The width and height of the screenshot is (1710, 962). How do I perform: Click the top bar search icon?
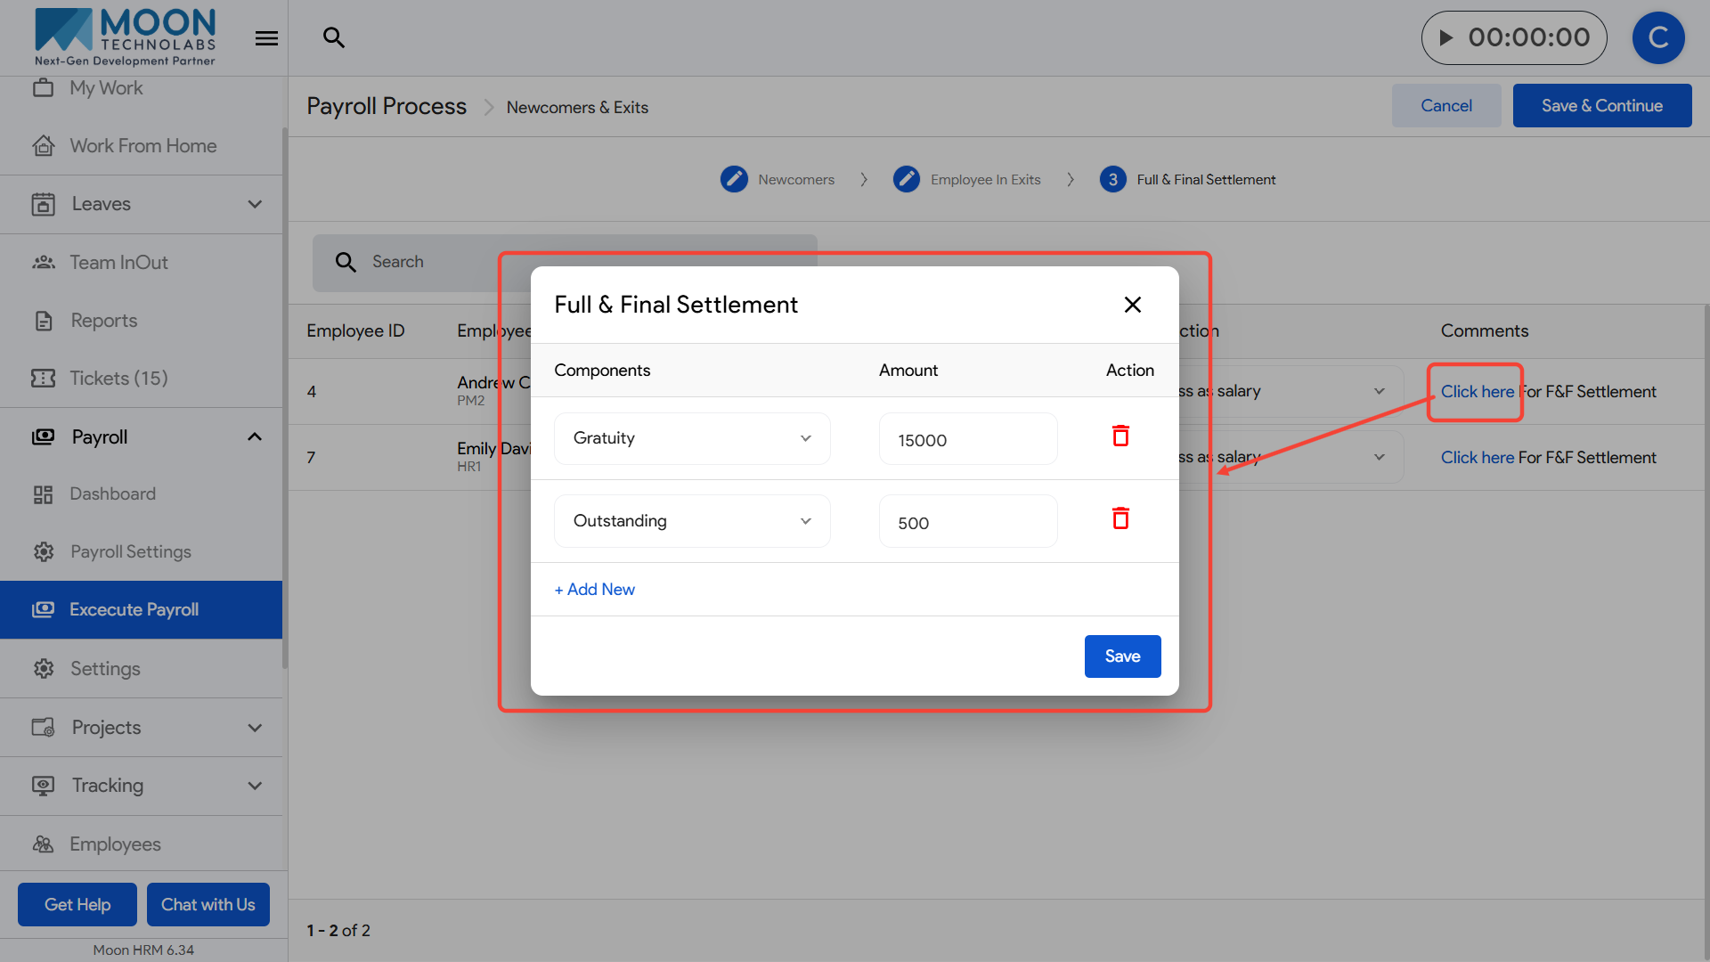tap(333, 37)
